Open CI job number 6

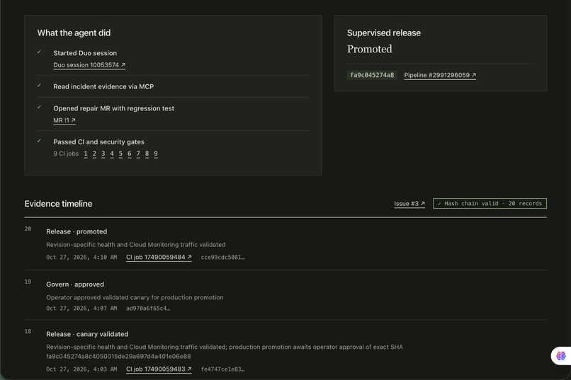129,154
